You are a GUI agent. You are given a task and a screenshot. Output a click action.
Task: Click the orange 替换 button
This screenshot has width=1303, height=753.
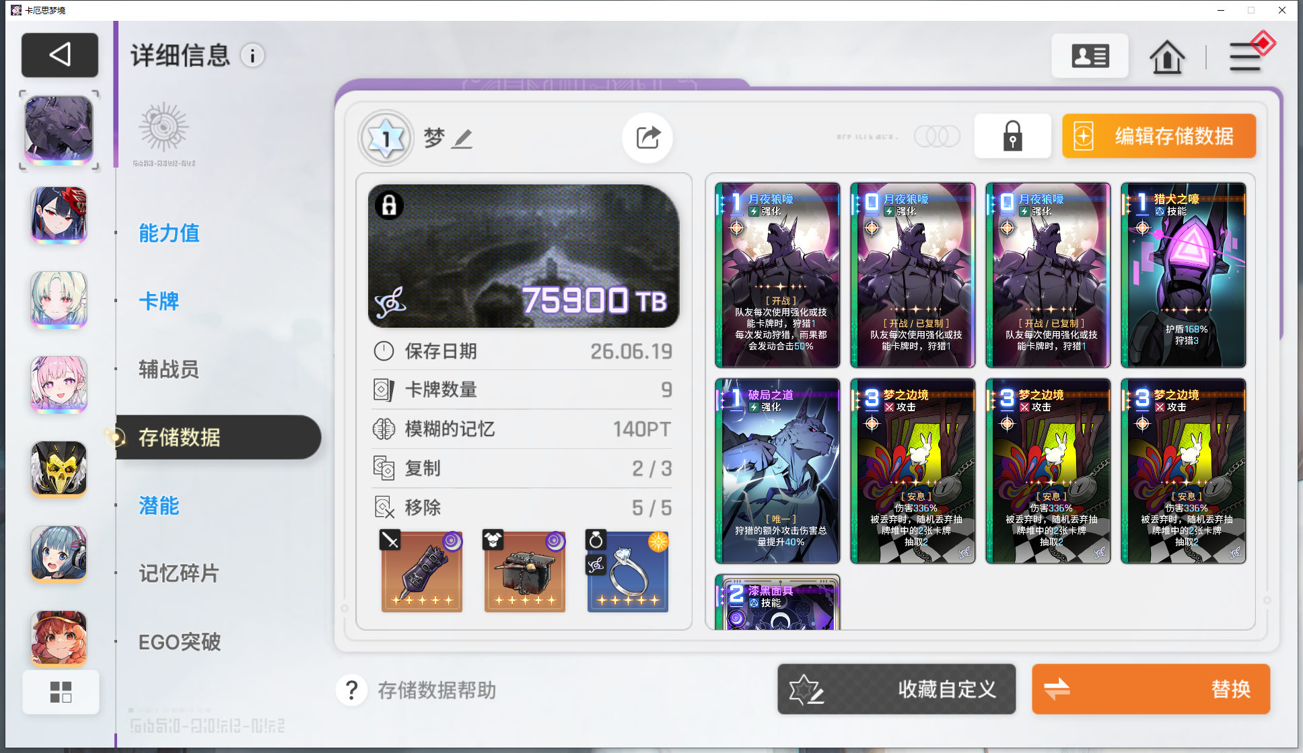[x=1151, y=689]
